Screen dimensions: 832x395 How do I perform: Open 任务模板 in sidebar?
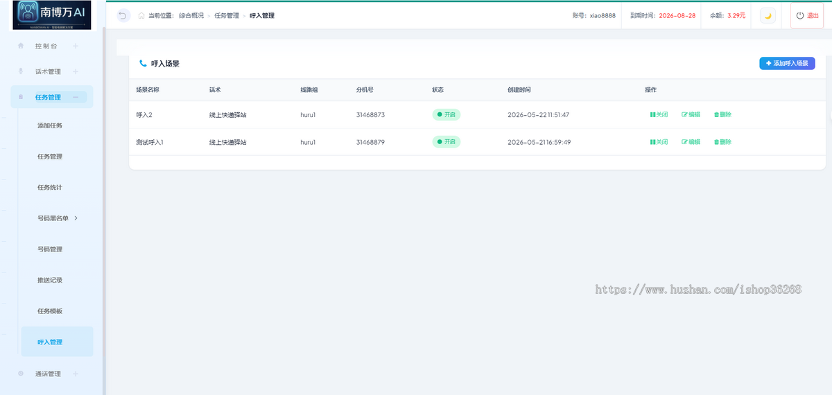coord(50,310)
